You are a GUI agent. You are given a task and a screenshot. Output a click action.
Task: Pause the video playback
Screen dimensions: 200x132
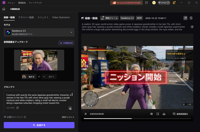(x=85, y=114)
